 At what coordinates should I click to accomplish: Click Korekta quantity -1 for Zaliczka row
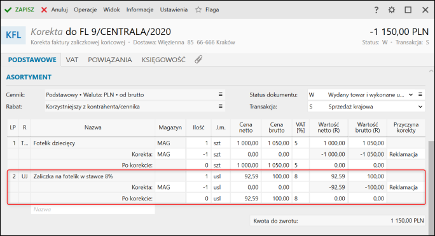click(x=198, y=188)
